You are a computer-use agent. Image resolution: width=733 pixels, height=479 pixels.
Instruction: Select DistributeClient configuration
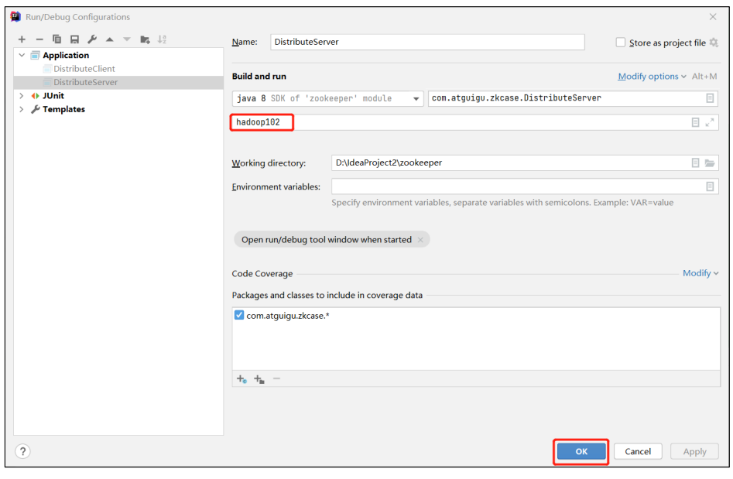84,69
